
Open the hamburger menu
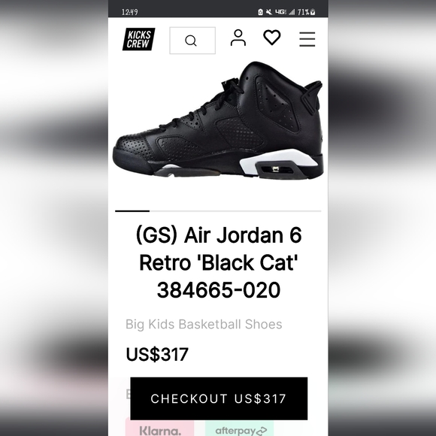[307, 39]
